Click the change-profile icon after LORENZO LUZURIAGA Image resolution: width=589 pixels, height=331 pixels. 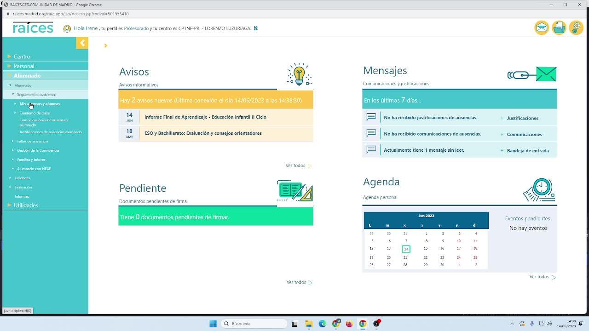point(256,29)
